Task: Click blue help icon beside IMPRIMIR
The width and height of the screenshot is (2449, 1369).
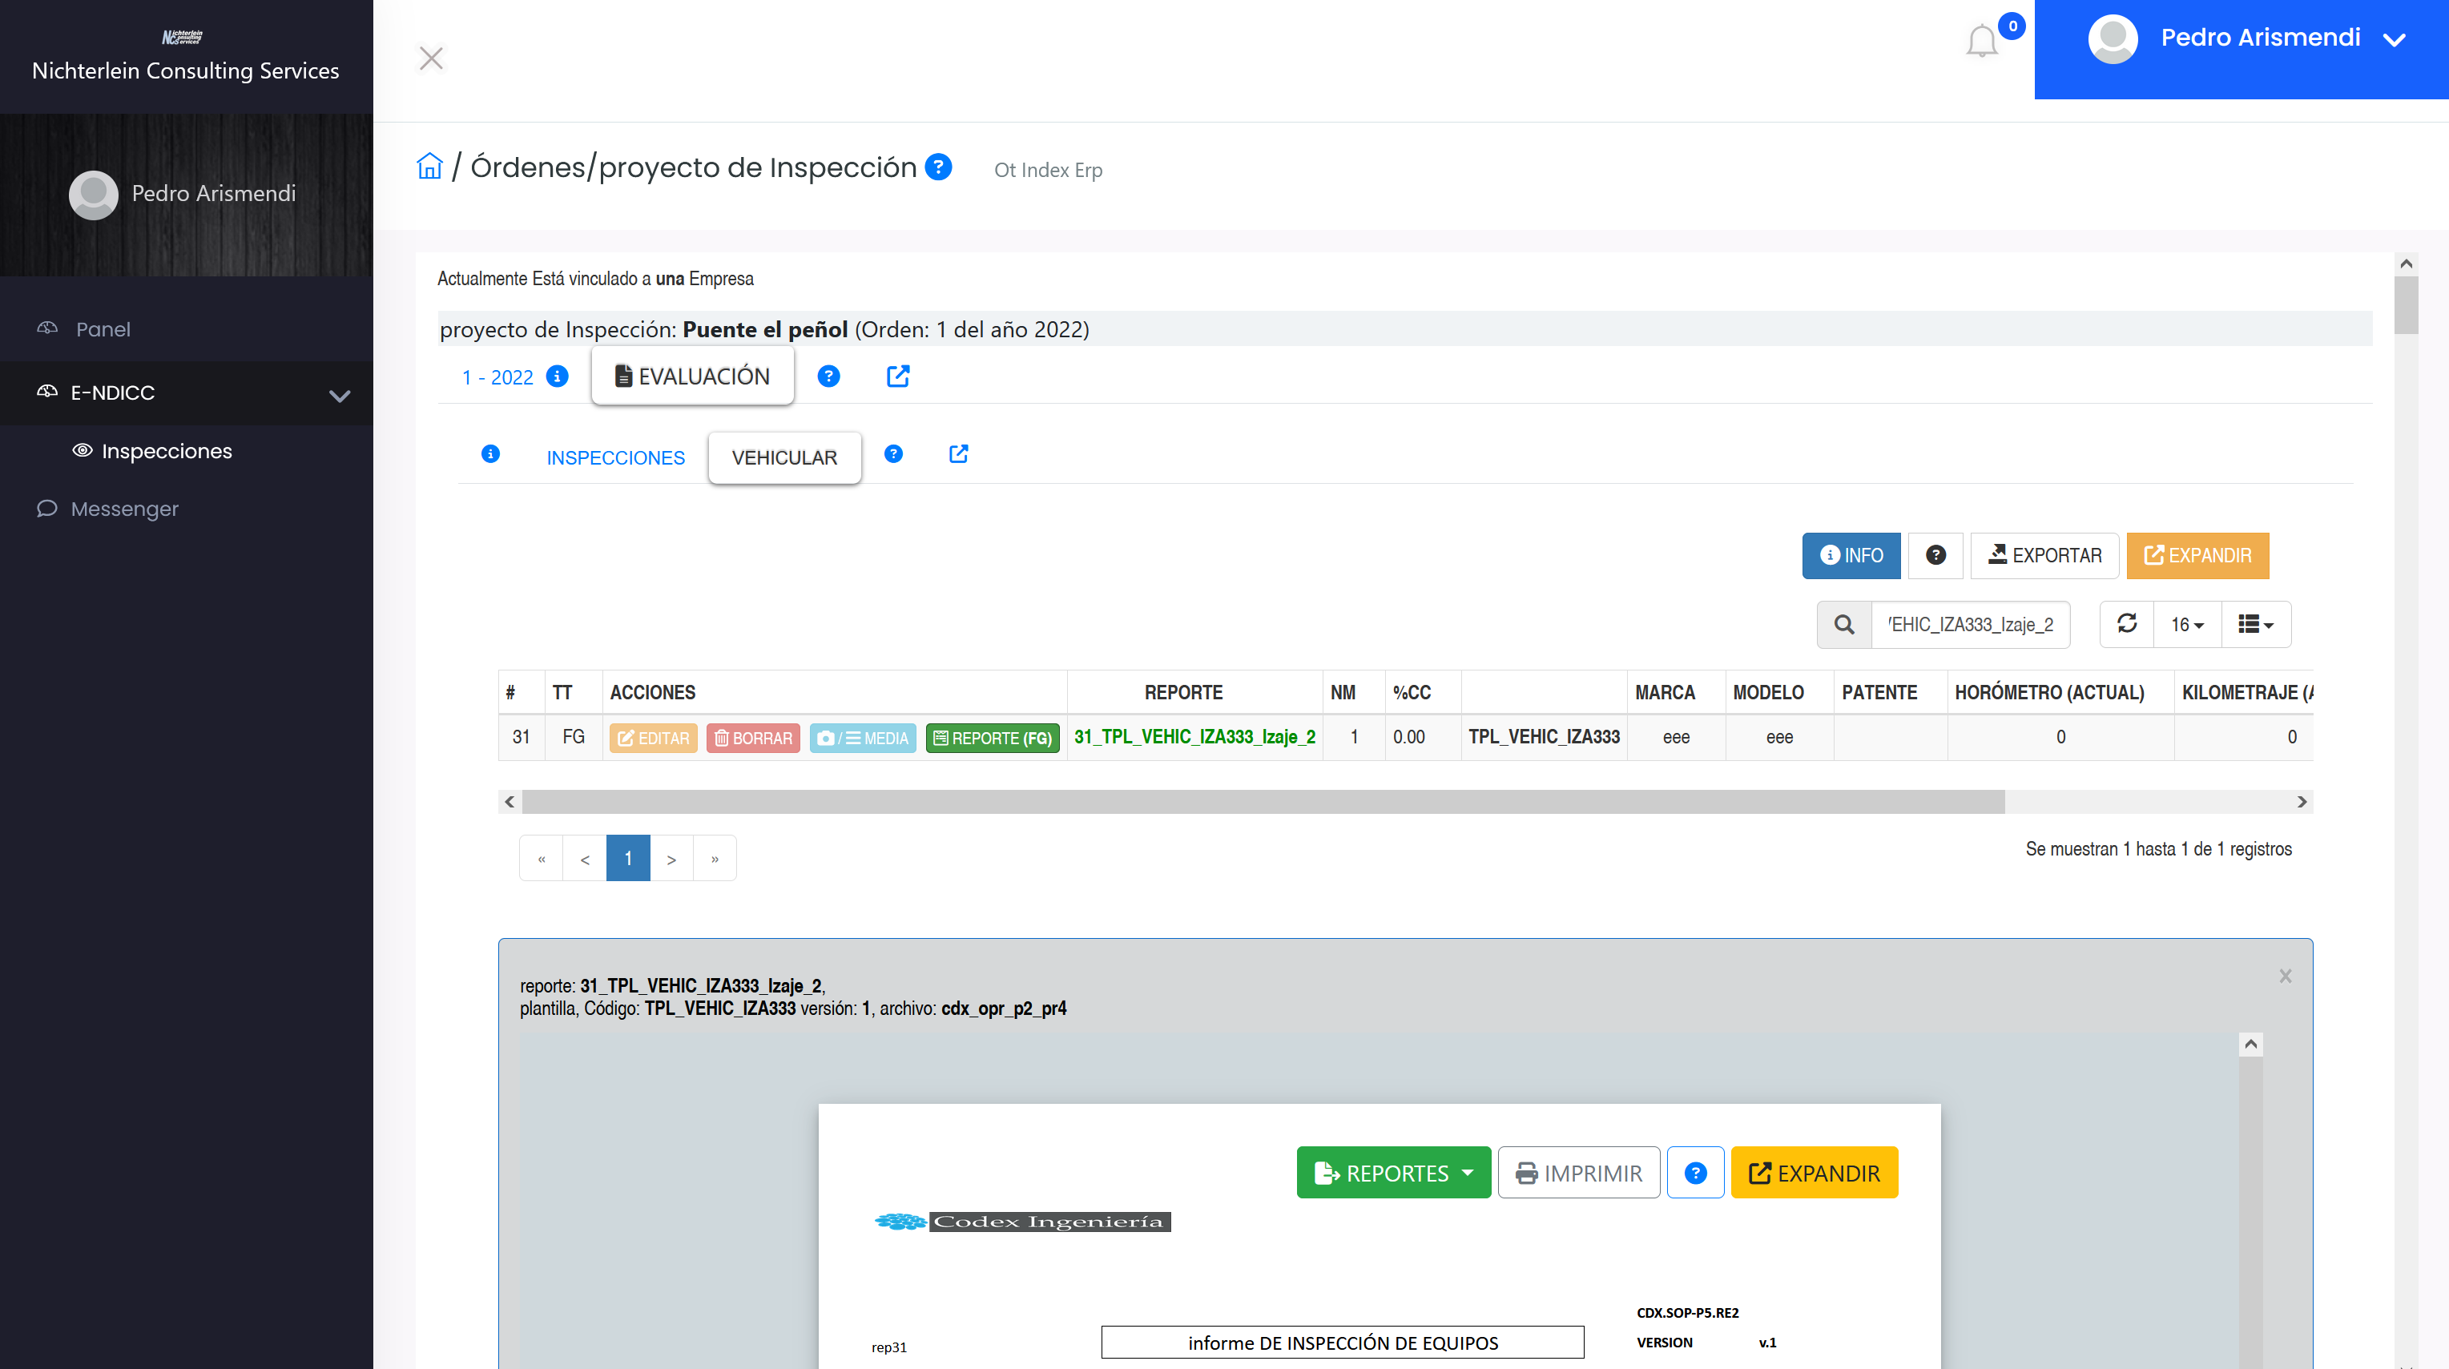Action: [x=1695, y=1172]
